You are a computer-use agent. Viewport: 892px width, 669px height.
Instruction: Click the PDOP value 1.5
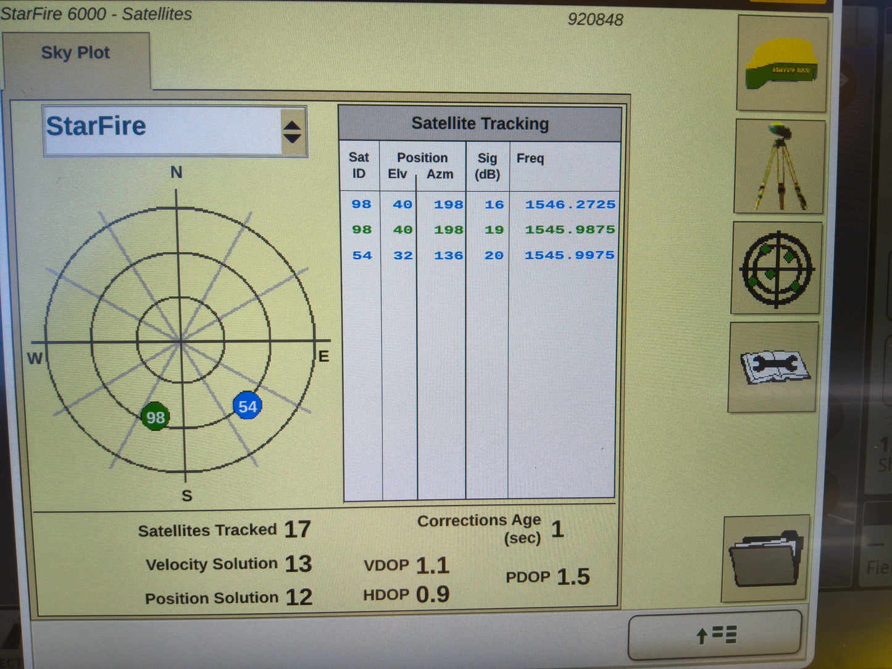point(573,576)
